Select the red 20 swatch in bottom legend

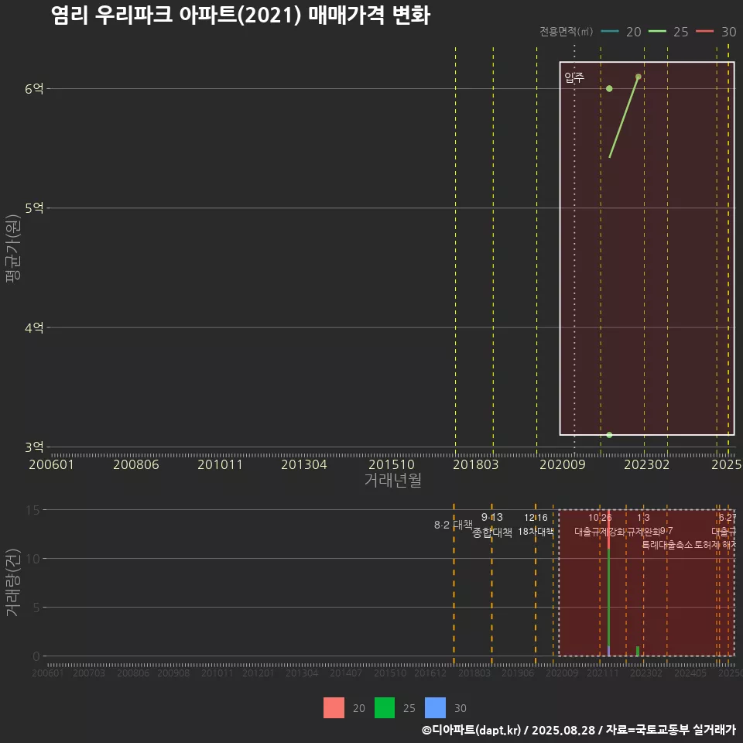[x=333, y=708]
